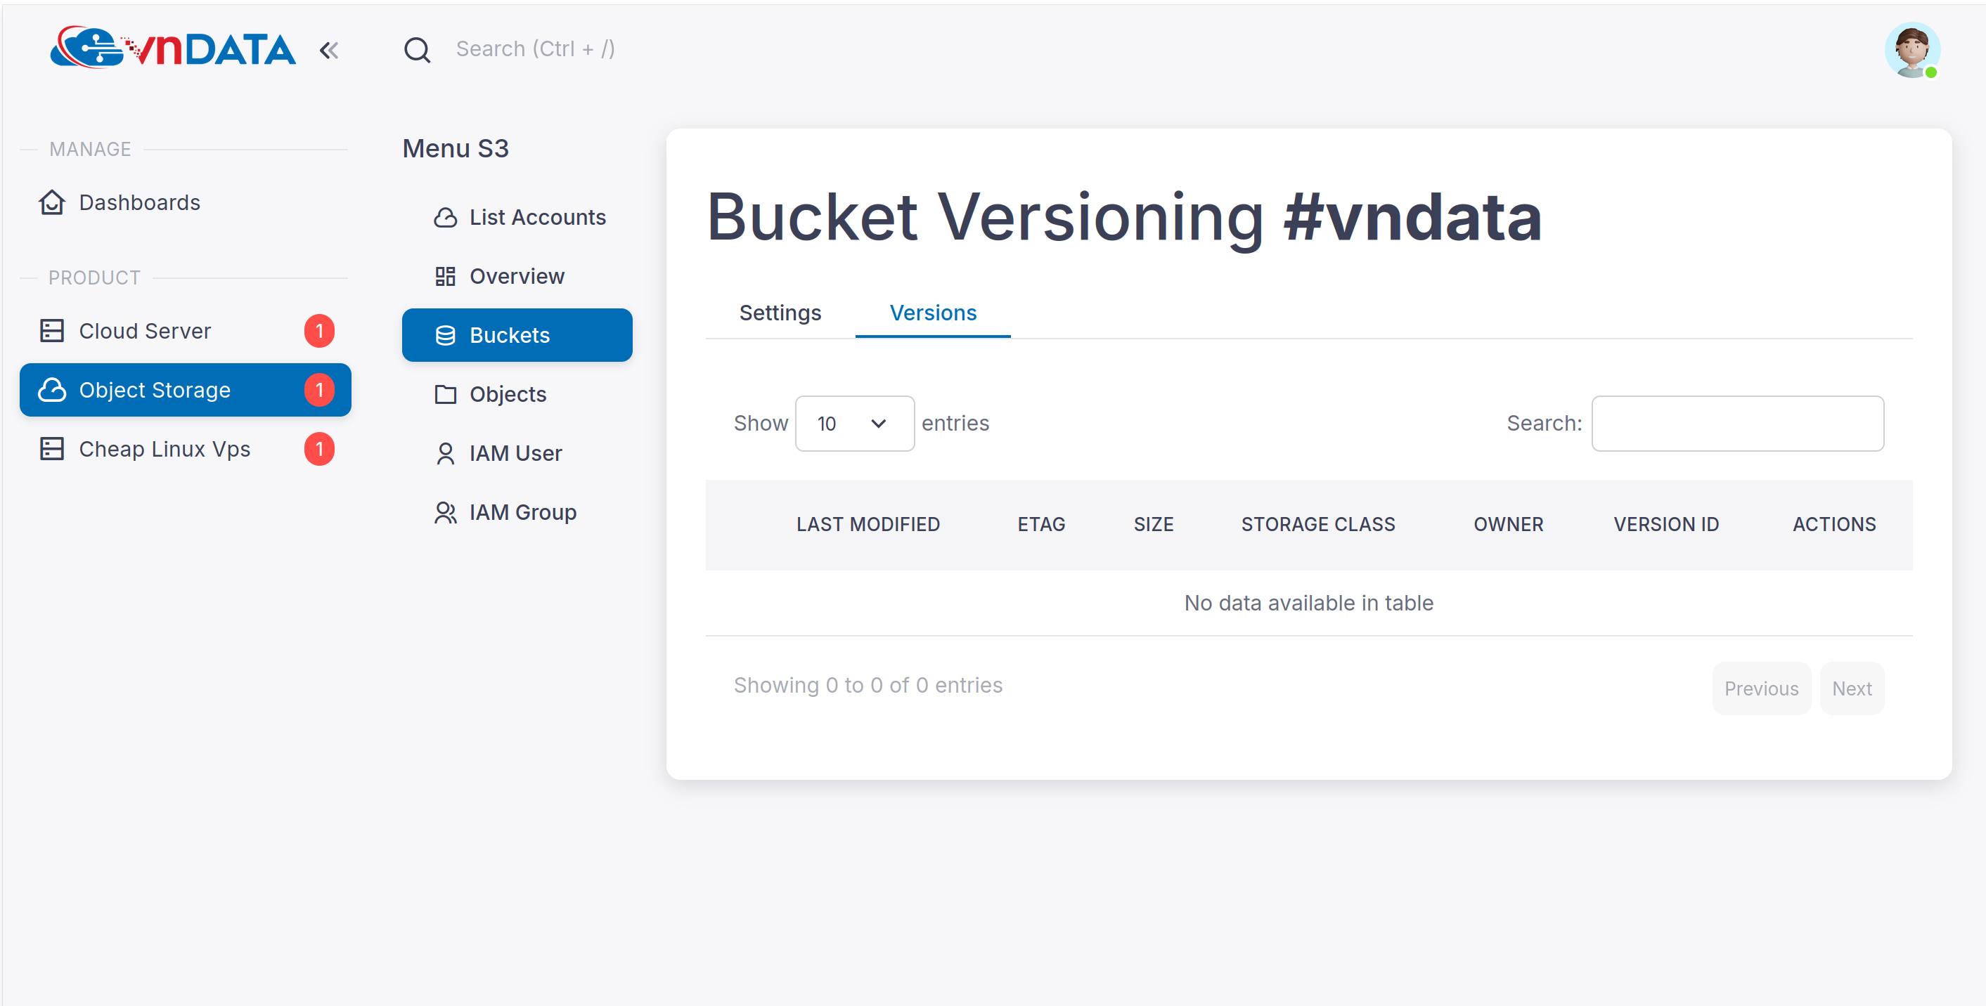This screenshot has width=1986, height=1006.
Task: Click the Cheap Linux Vps server icon
Action: tap(51, 449)
